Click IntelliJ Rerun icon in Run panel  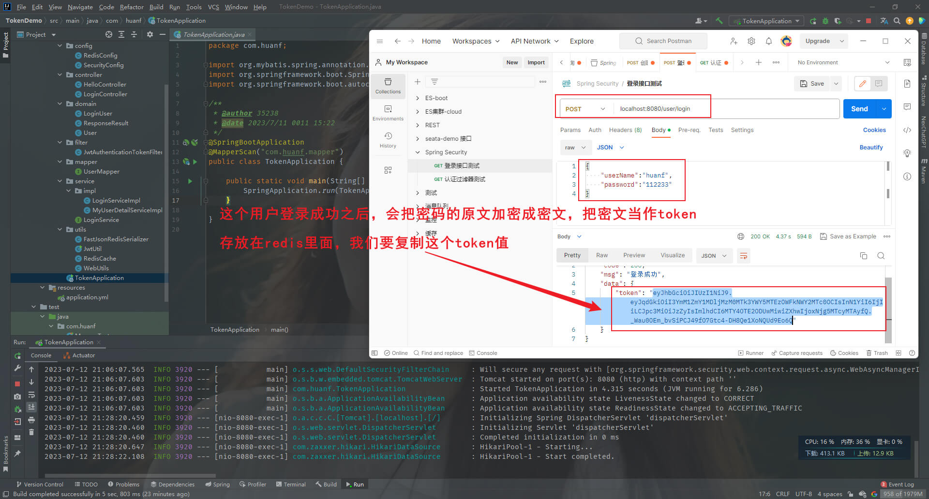click(17, 356)
